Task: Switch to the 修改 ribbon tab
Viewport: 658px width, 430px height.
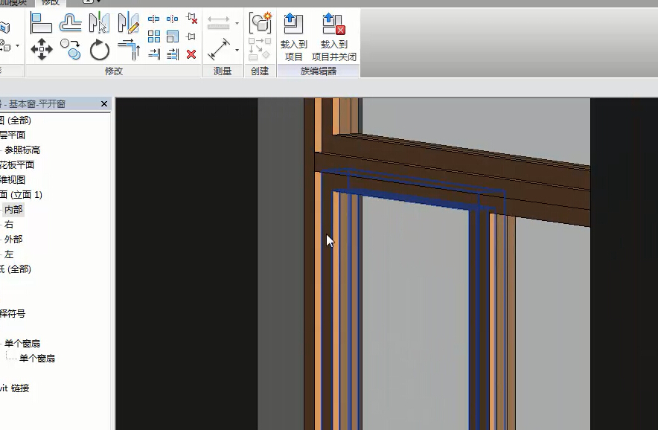Action: click(51, 3)
